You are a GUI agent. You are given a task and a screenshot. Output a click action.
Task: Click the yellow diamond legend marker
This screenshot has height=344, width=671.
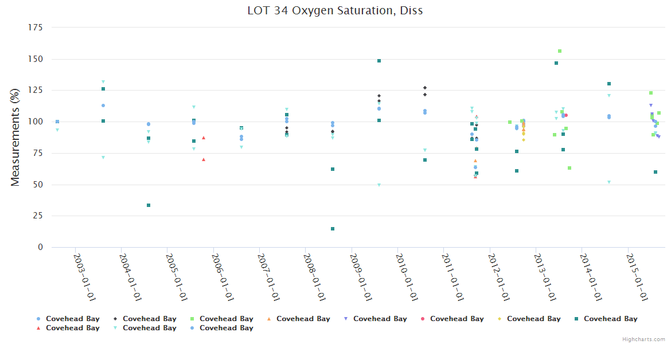[500, 319]
